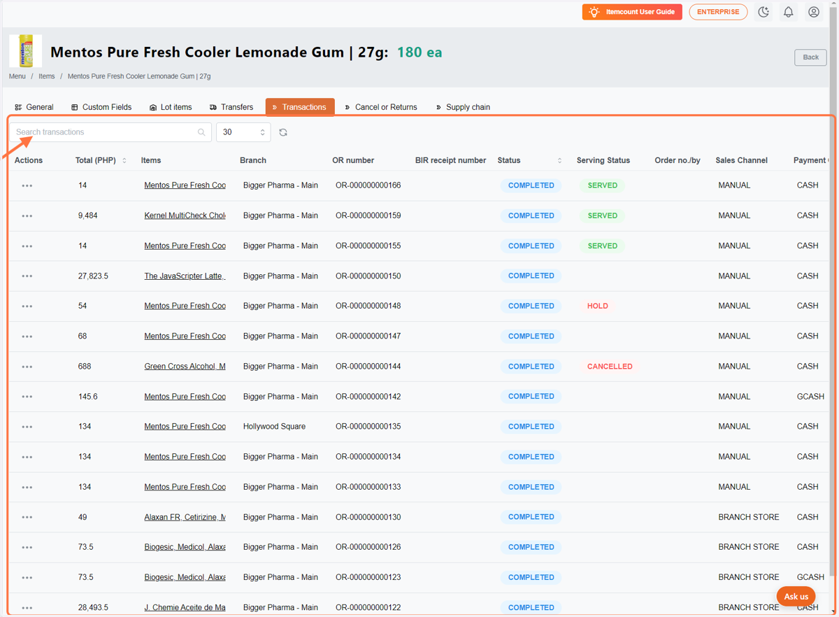Switch to the Transfers tab

tap(231, 107)
